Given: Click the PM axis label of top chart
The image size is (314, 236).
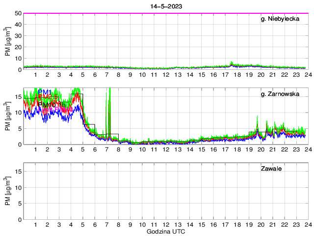Looking at the screenshot, I should click(7, 42).
